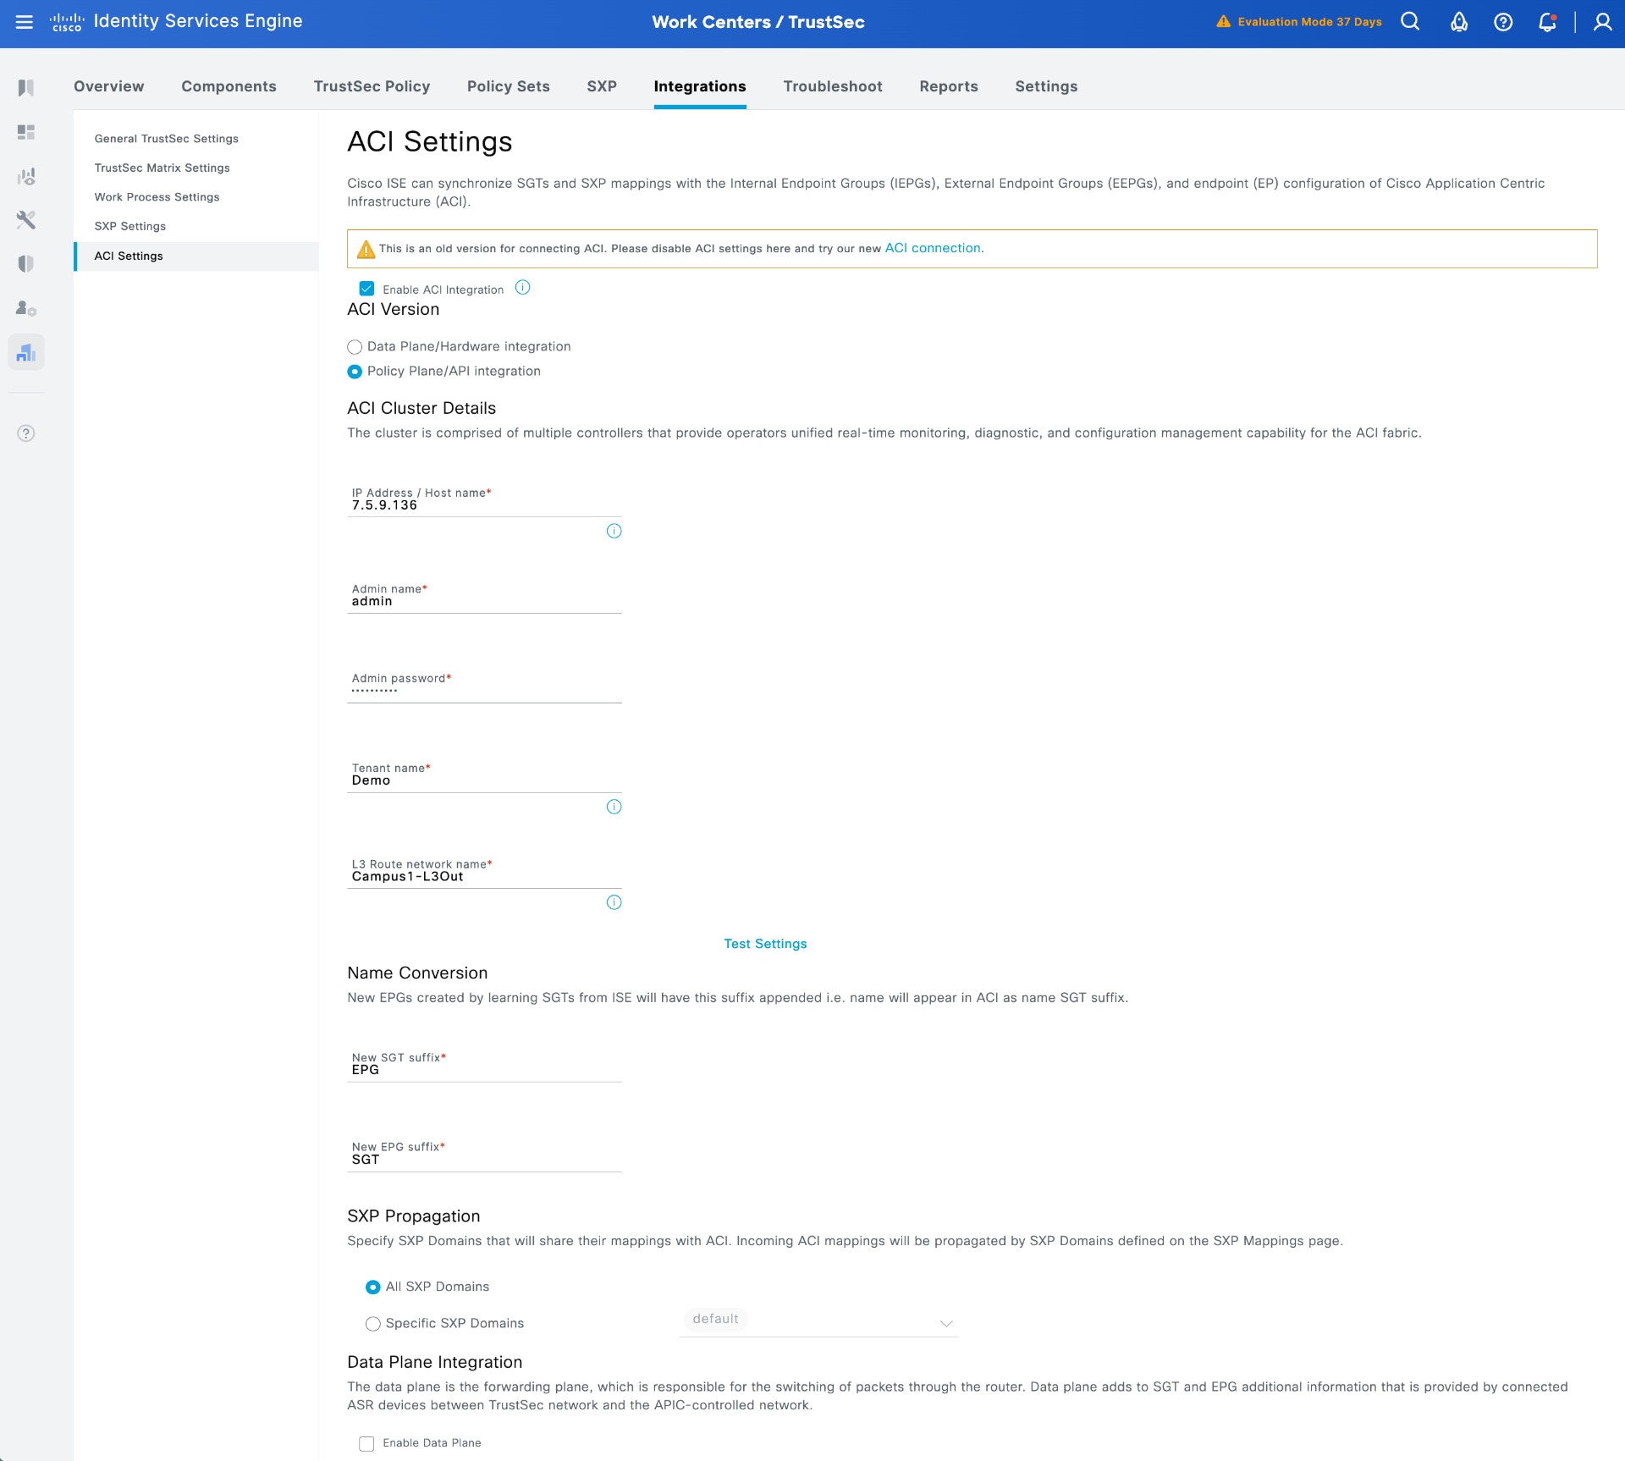The width and height of the screenshot is (1625, 1461).
Task: Select SXP Settings in the left panel
Action: tap(129, 226)
